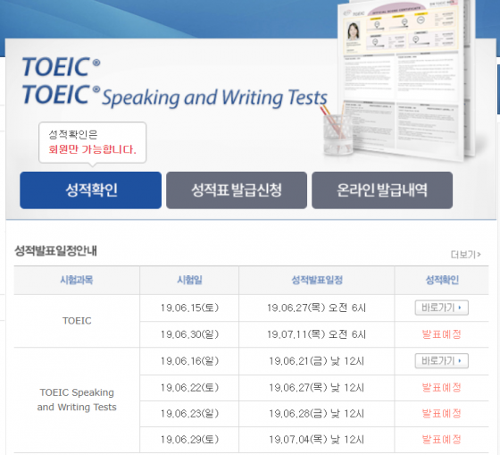Click result date 19.06.28(금) 낮 12시
The width and height of the screenshot is (500, 455).
(316, 414)
